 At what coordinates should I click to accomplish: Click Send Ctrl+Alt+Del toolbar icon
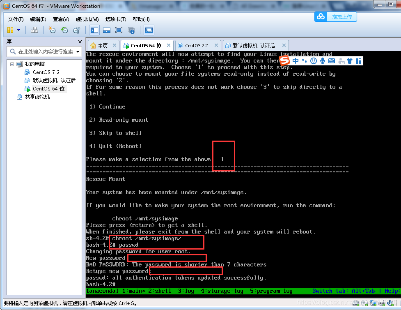click(x=34, y=30)
